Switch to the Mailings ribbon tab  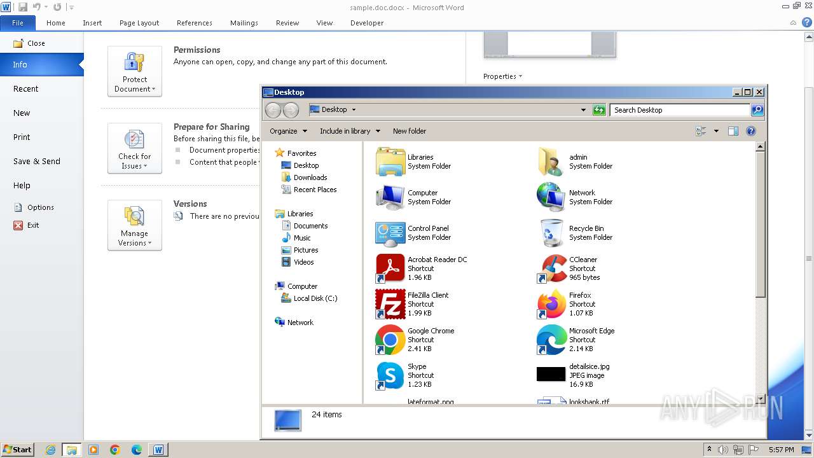point(244,23)
